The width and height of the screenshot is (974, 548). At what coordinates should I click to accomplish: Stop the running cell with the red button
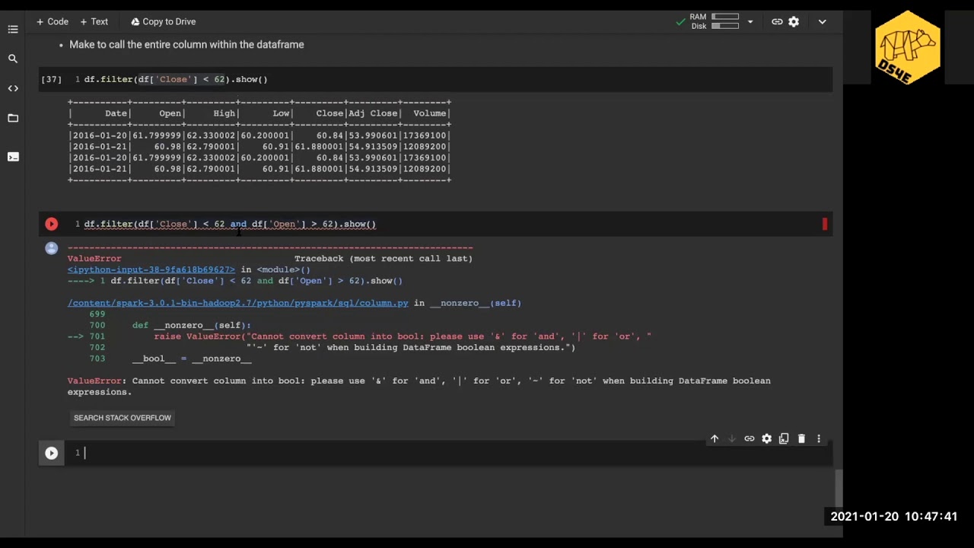pyautogui.click(x=51, y=224)
